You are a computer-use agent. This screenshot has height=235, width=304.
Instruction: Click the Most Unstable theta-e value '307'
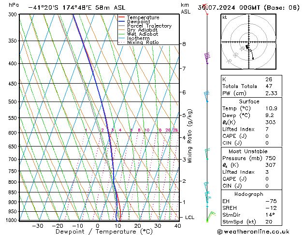point(271,165)
